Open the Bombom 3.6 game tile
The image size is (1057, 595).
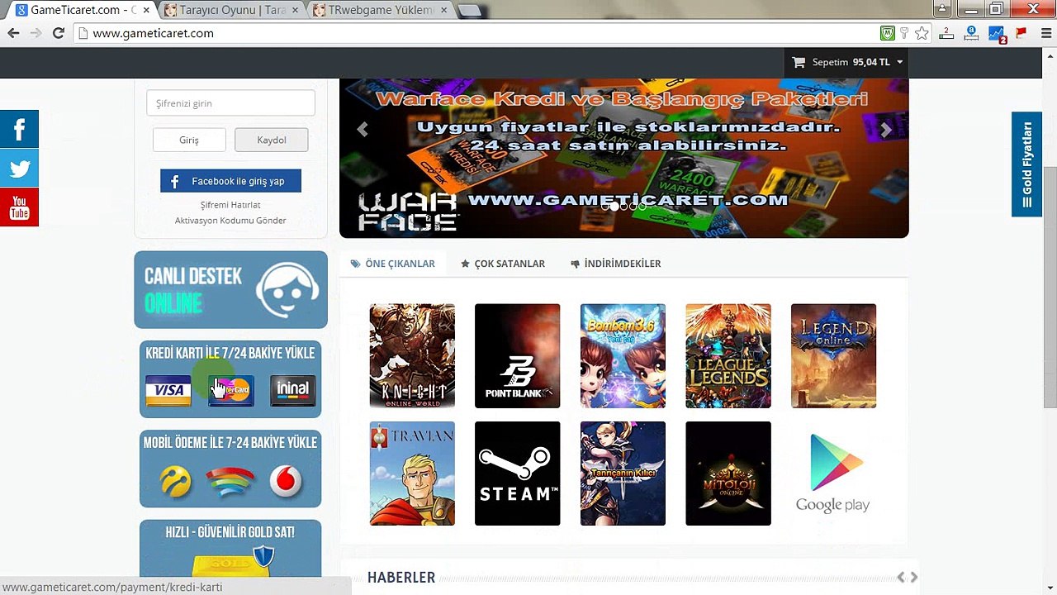click(623, 355)
